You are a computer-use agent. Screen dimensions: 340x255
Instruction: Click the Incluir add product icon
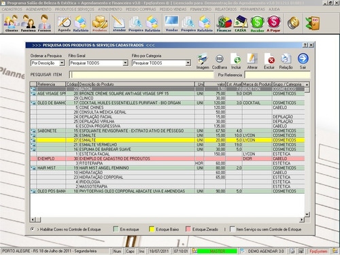coord(236,61)
